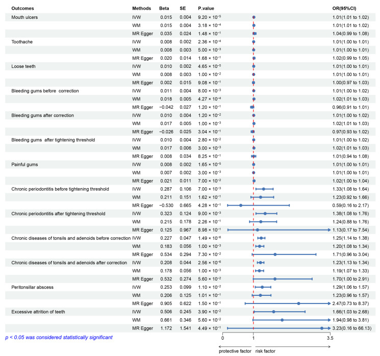The height and width of the screenshot is (356, 380).
Task: Click the statistically significant footnote text
Action: pyautogui.click(x=59, y=337)
